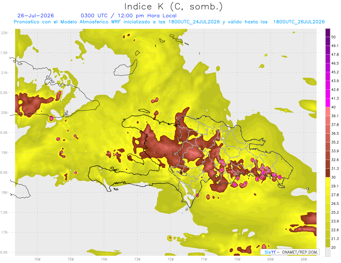Click the "21N" latitude label
The width and height of the screenshot is (341, 263).
pyautogui.click(x=4, y=73)
